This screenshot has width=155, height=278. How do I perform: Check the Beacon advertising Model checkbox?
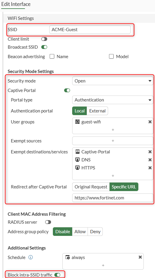[111, 57]
